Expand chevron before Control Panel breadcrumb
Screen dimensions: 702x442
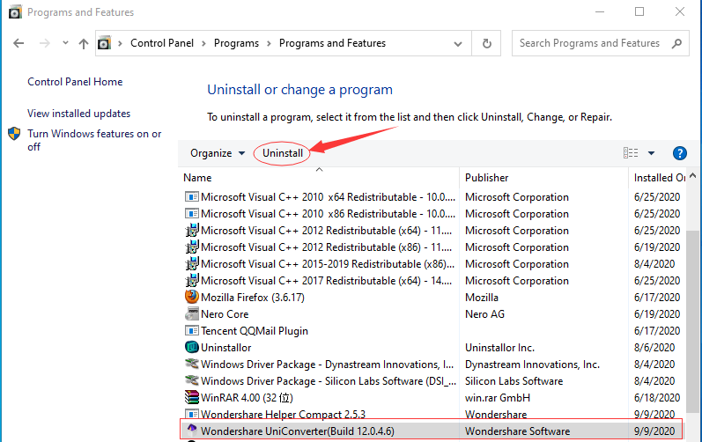pyautogui.click(x=120, y=43)
